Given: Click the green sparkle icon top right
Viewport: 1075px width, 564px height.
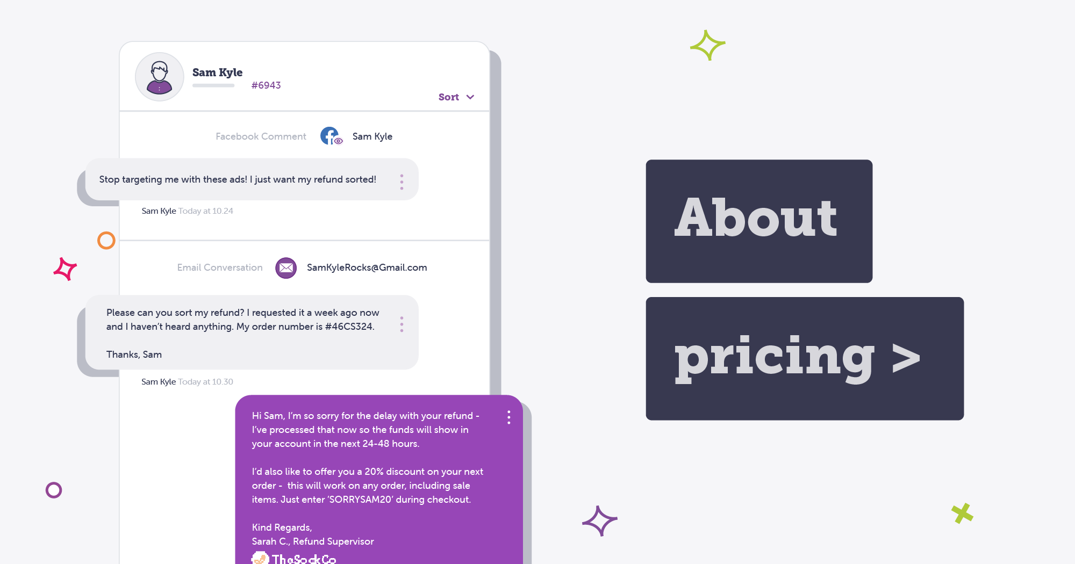Looking at the screenshot, I should tap(708, 45).
